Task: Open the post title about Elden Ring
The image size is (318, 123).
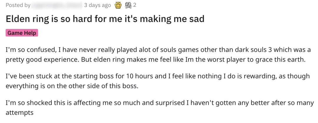Action: point(105,19)
